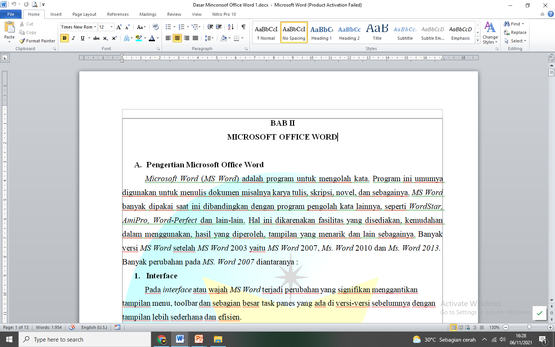Toggle Subscript formatting

tap(106, 38)
